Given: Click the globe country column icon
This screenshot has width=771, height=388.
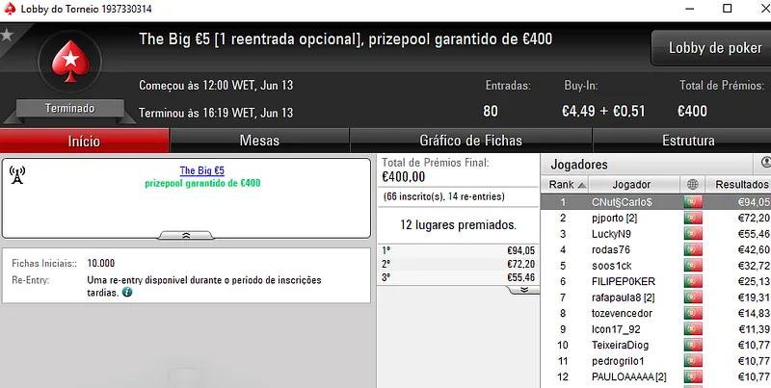Looking at the screenshot, I should pos(692,185).
